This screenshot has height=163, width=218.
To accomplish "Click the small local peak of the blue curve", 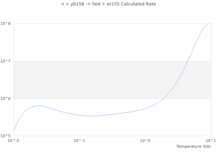I will (x=38, y=106).
